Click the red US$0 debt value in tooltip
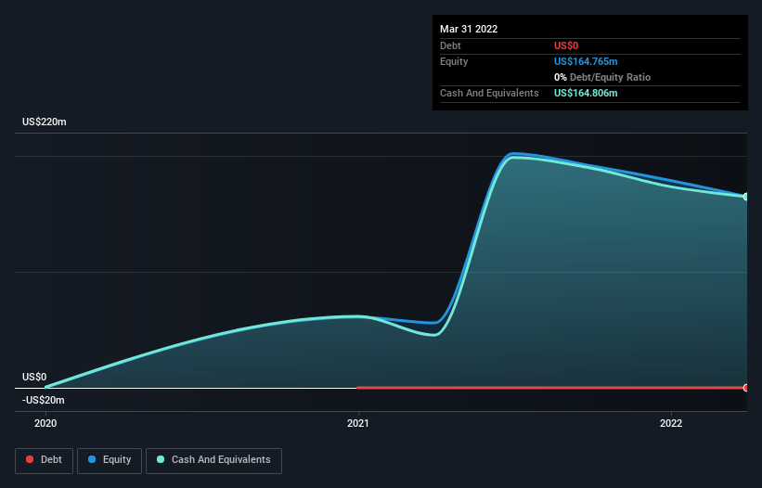 click(566, 45)
